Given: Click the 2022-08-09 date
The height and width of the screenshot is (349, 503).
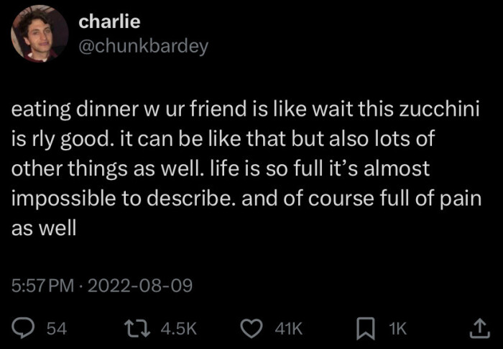Looking at the screenshot, I should tap(141, 286).
